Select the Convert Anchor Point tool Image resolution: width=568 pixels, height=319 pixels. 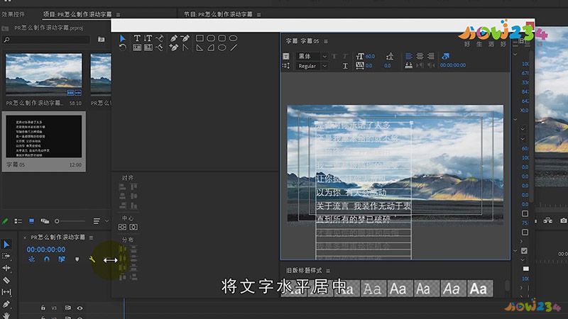[x=185, y=47]
